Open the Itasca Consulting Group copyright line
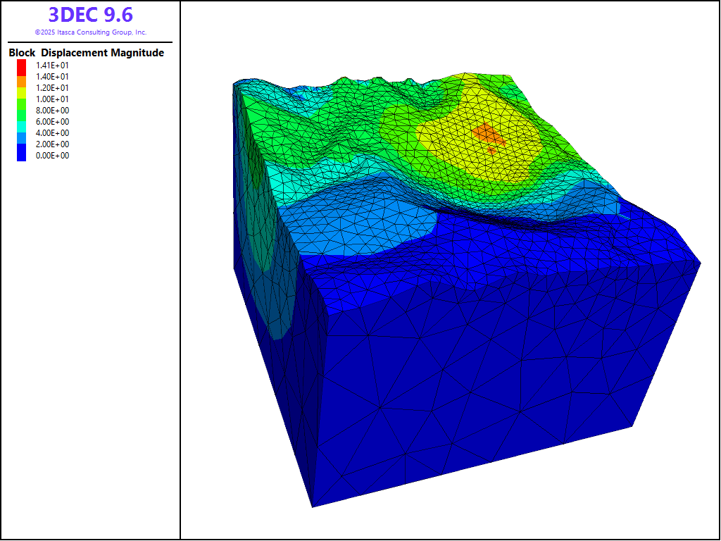This screenshot has width=721, height=541. point(90,32)
